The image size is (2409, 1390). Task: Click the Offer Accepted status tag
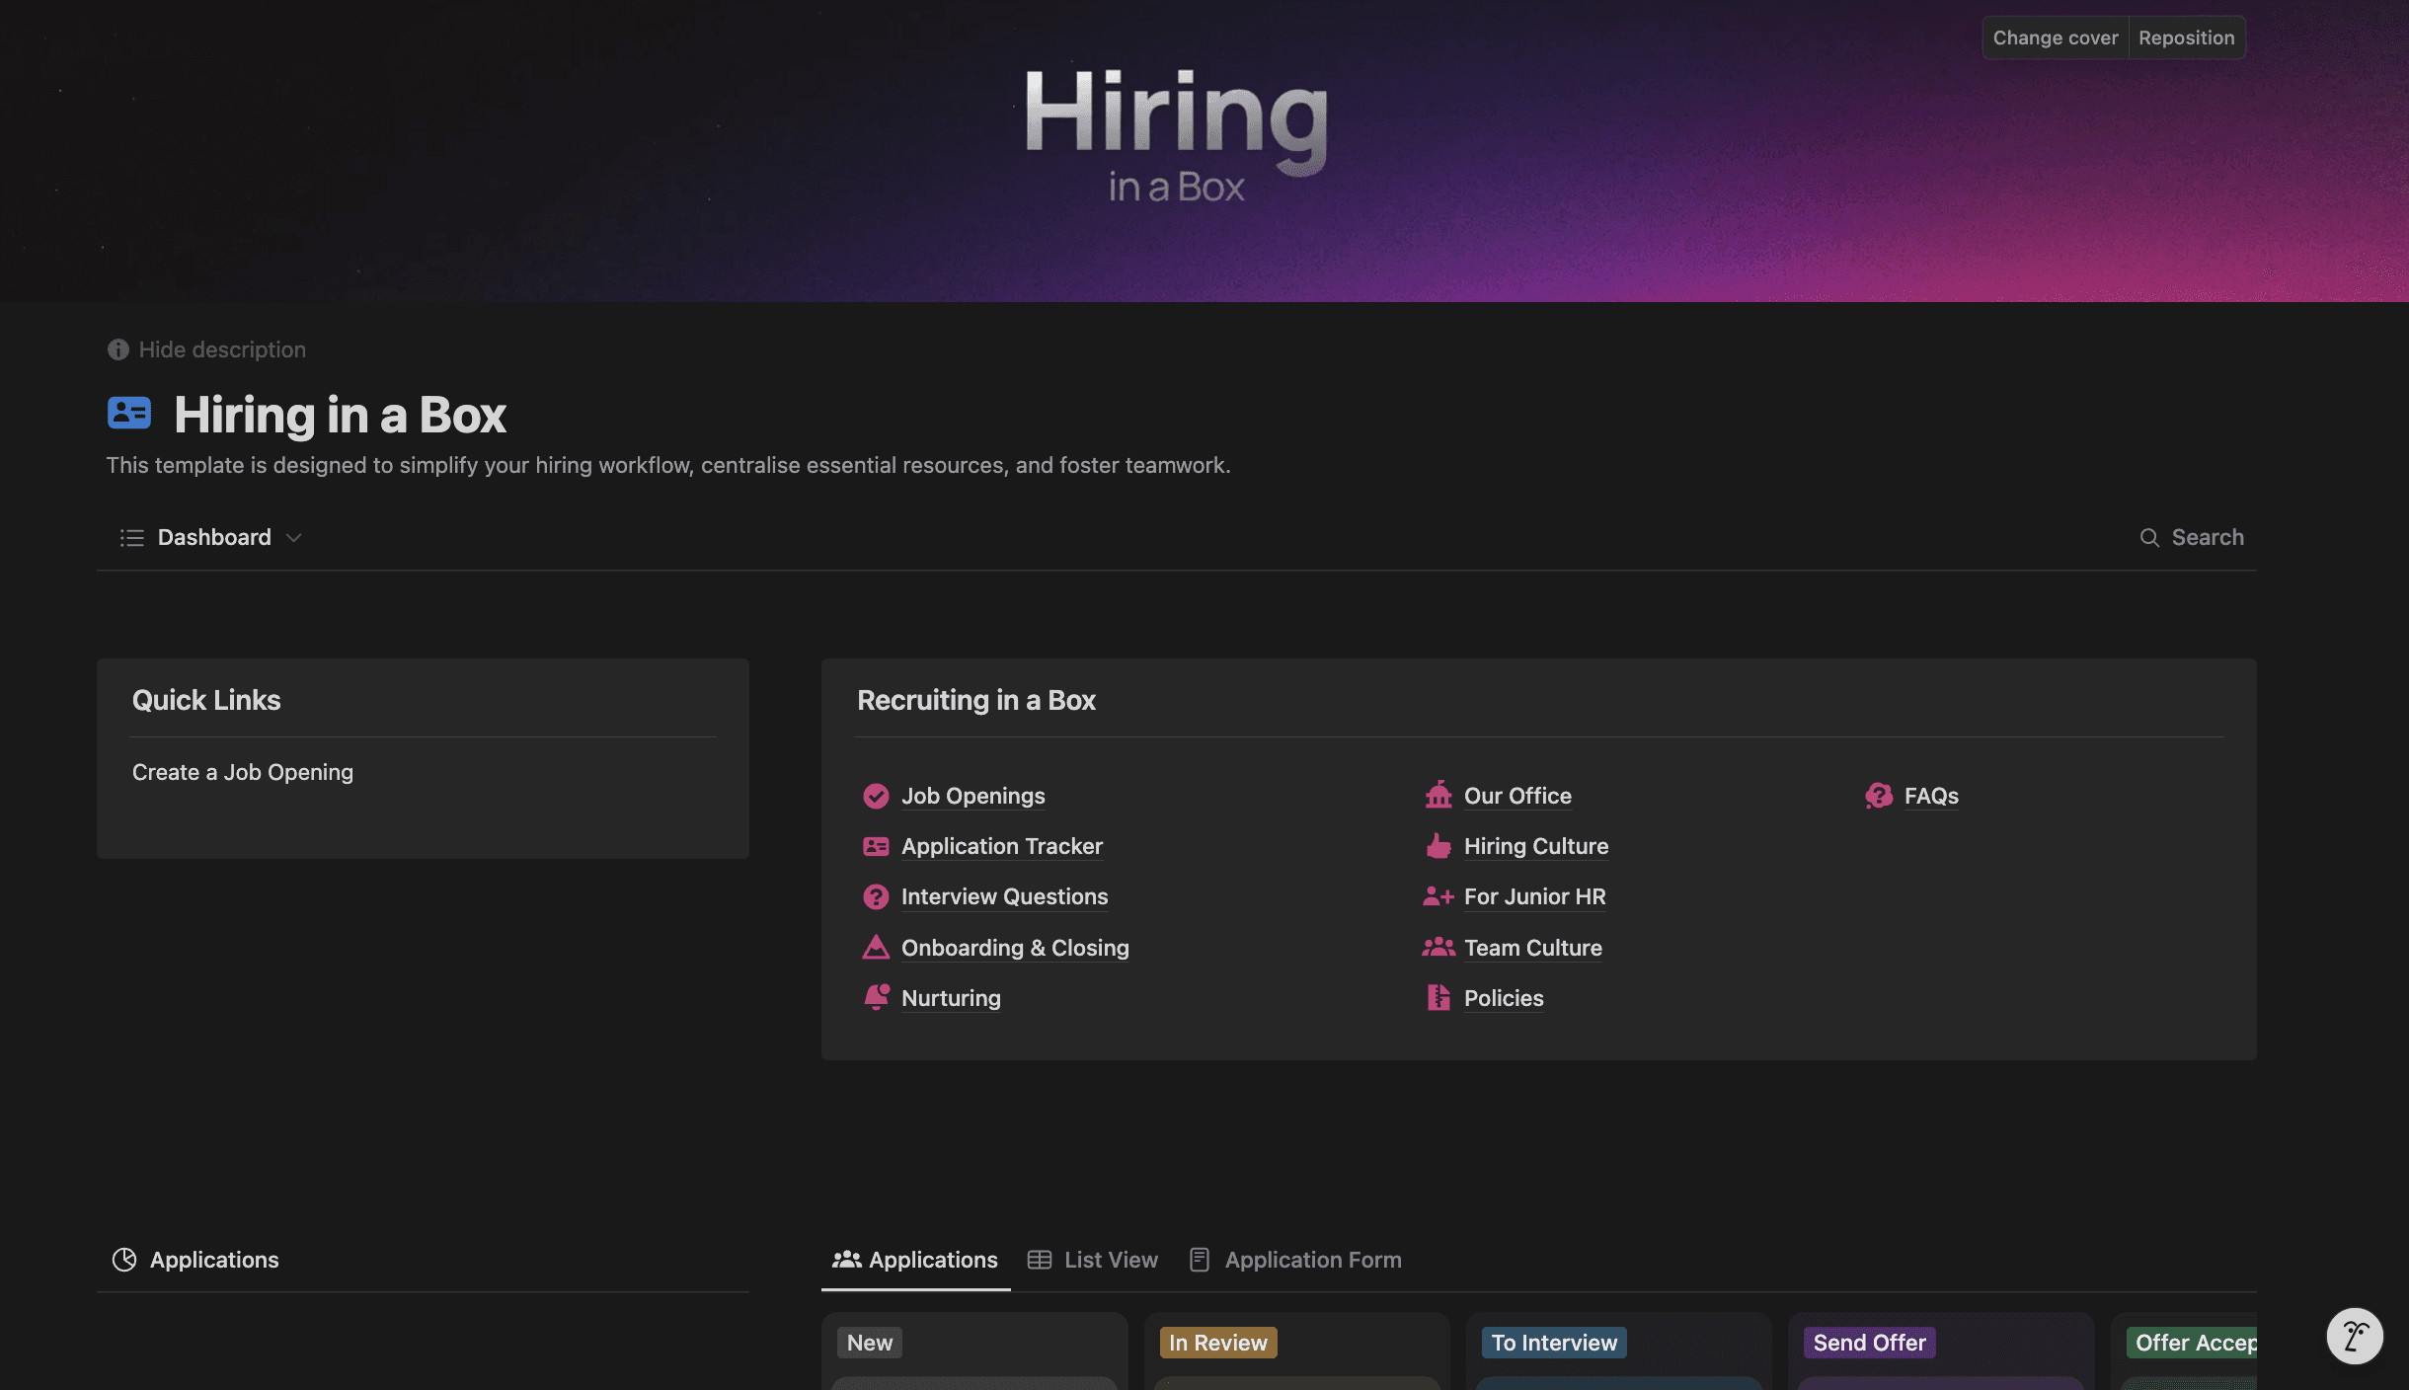pyautogui.click(x=2192, y=1343)
